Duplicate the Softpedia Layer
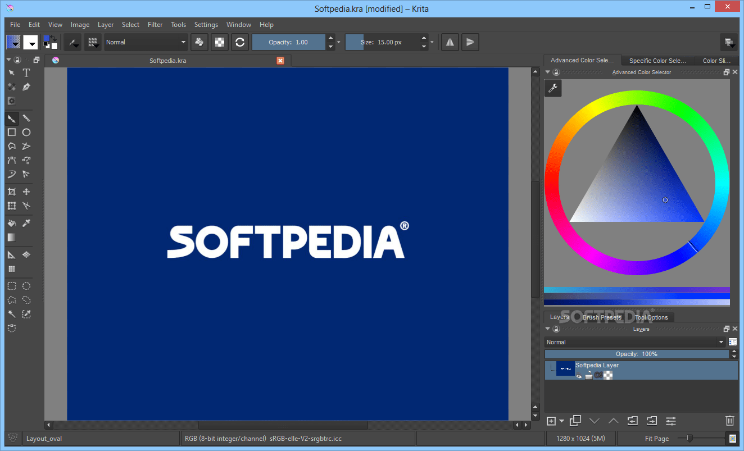Image resolution: width=744 pixels, height=451 pixels. click(575, 420)
